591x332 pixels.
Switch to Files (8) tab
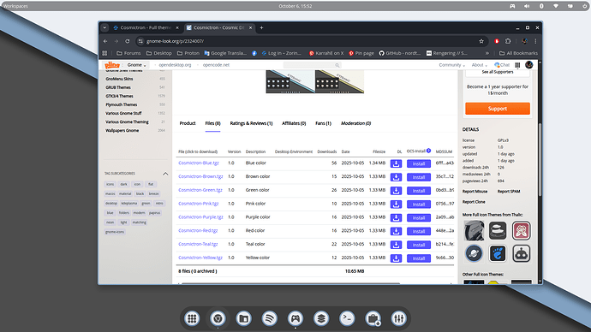click(212, 123)
